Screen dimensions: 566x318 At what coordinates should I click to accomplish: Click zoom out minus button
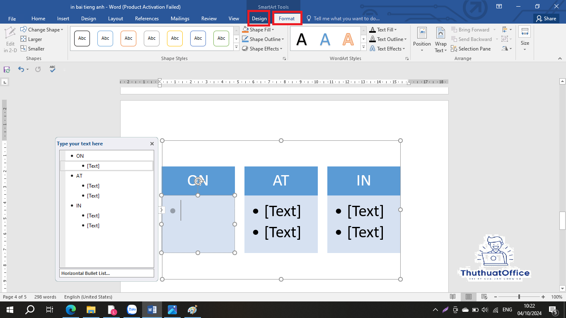495,297
